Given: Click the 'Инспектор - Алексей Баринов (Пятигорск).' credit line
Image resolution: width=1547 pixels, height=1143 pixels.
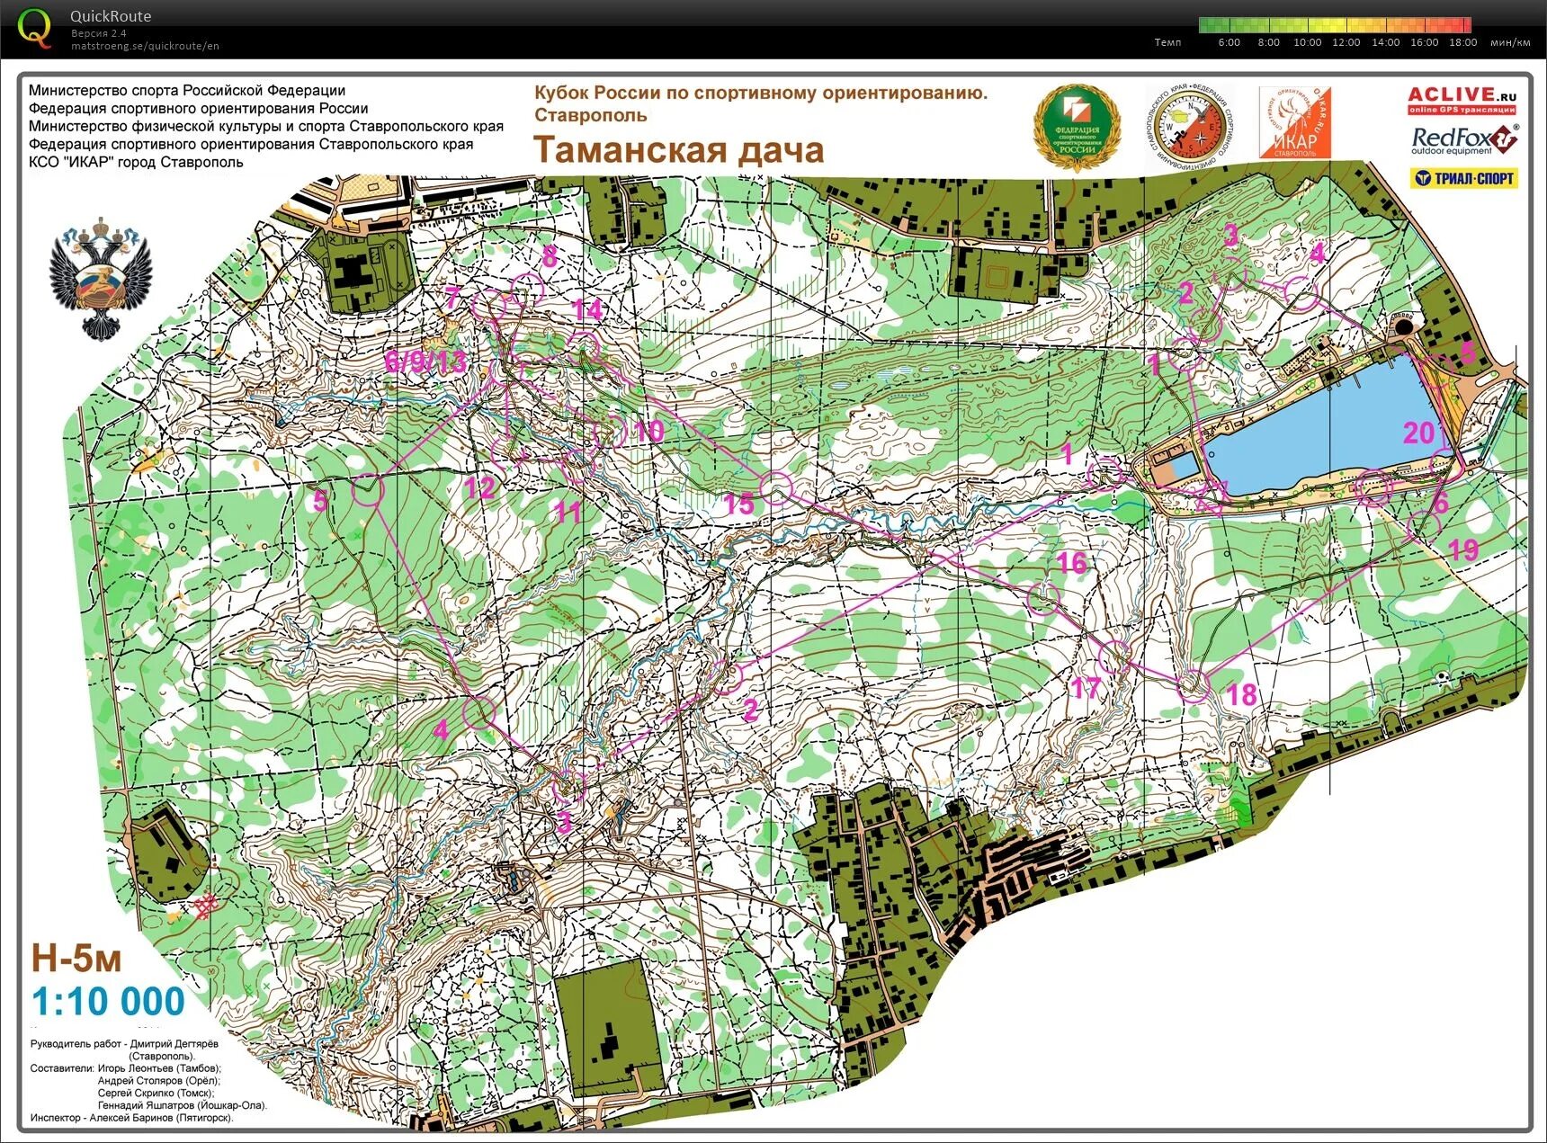Looking at the screenshot, I should 132,1118.
